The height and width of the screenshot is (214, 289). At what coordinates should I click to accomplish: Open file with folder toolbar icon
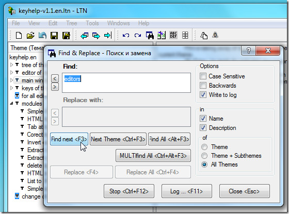(x=30, y=35)
